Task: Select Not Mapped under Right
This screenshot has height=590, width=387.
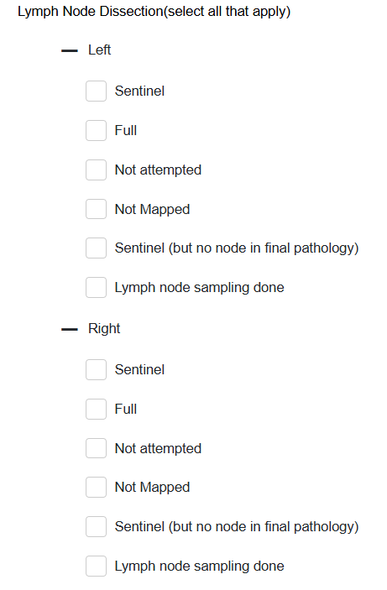Action: pyautogui.click(x=96, y=488)
